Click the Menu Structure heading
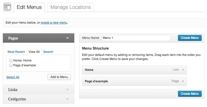This screenshot has height=107, width=207. (x=95, y=48)
